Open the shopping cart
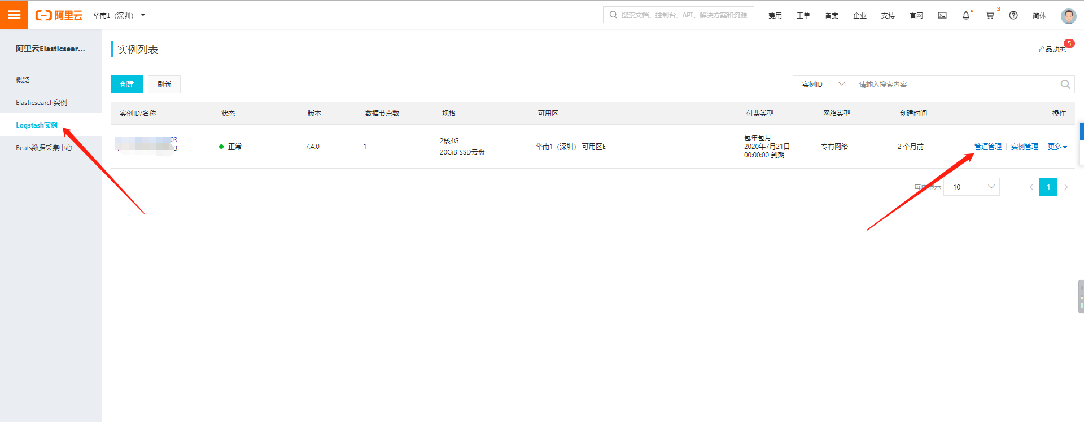The image size is (1084, 422). pyautogui.click(x=990, y=15)
